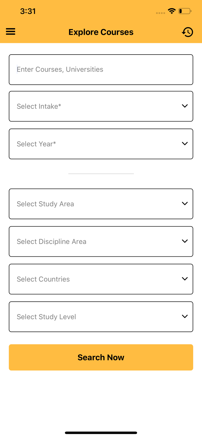Tap the chevron on Select Countries field
The height and width of the screenshot is (438, 202).
click(x=185, y=279)
